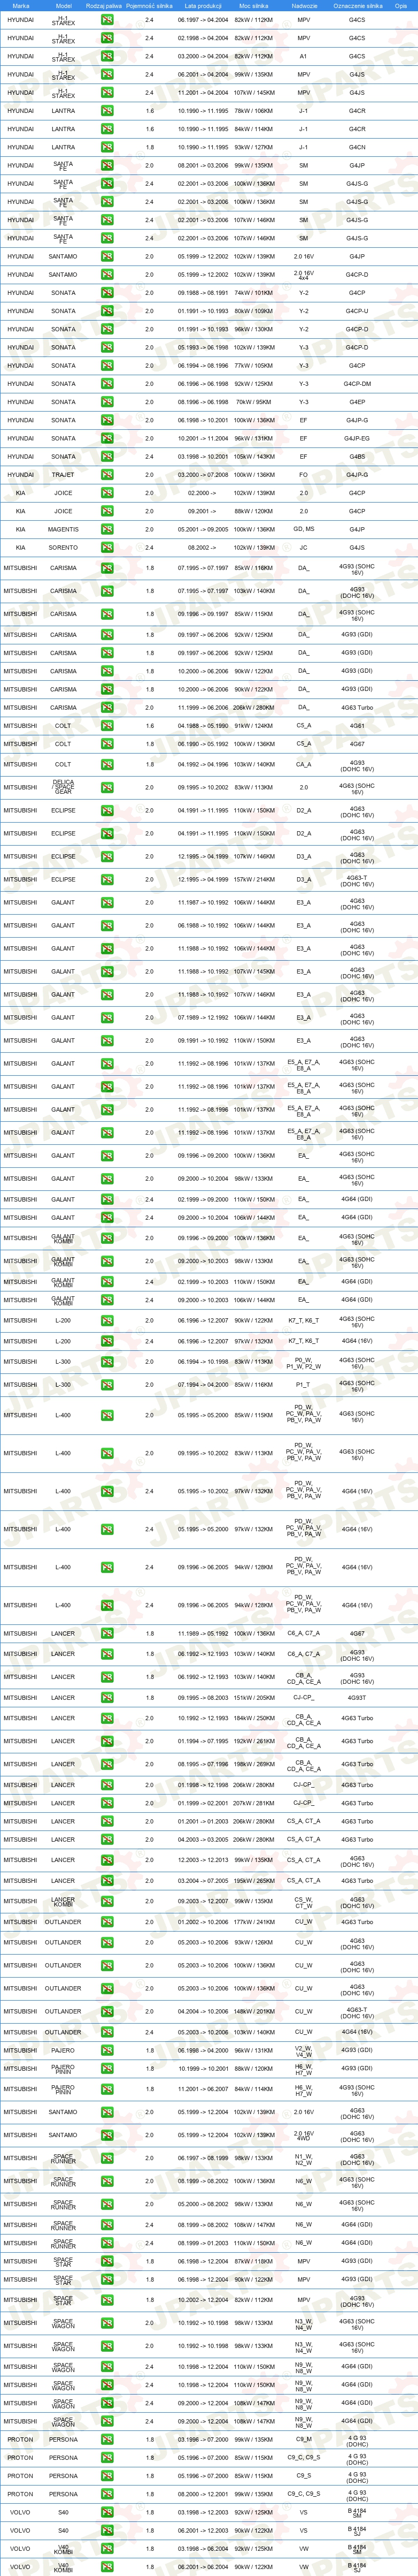Viewport: 418px width, 2576px height.
Task: Click fuel icon in Lancer Kombi row
Action: [x=107, y=1901]
